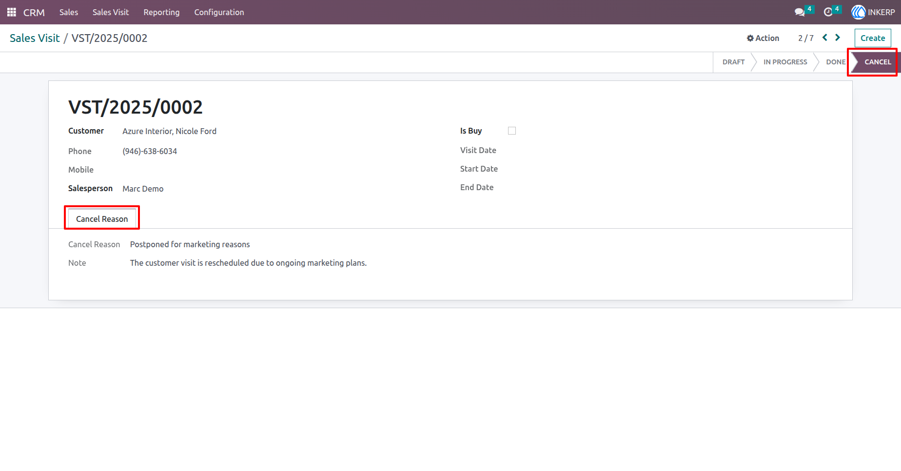Select the Cancel Reason tab

102,219
